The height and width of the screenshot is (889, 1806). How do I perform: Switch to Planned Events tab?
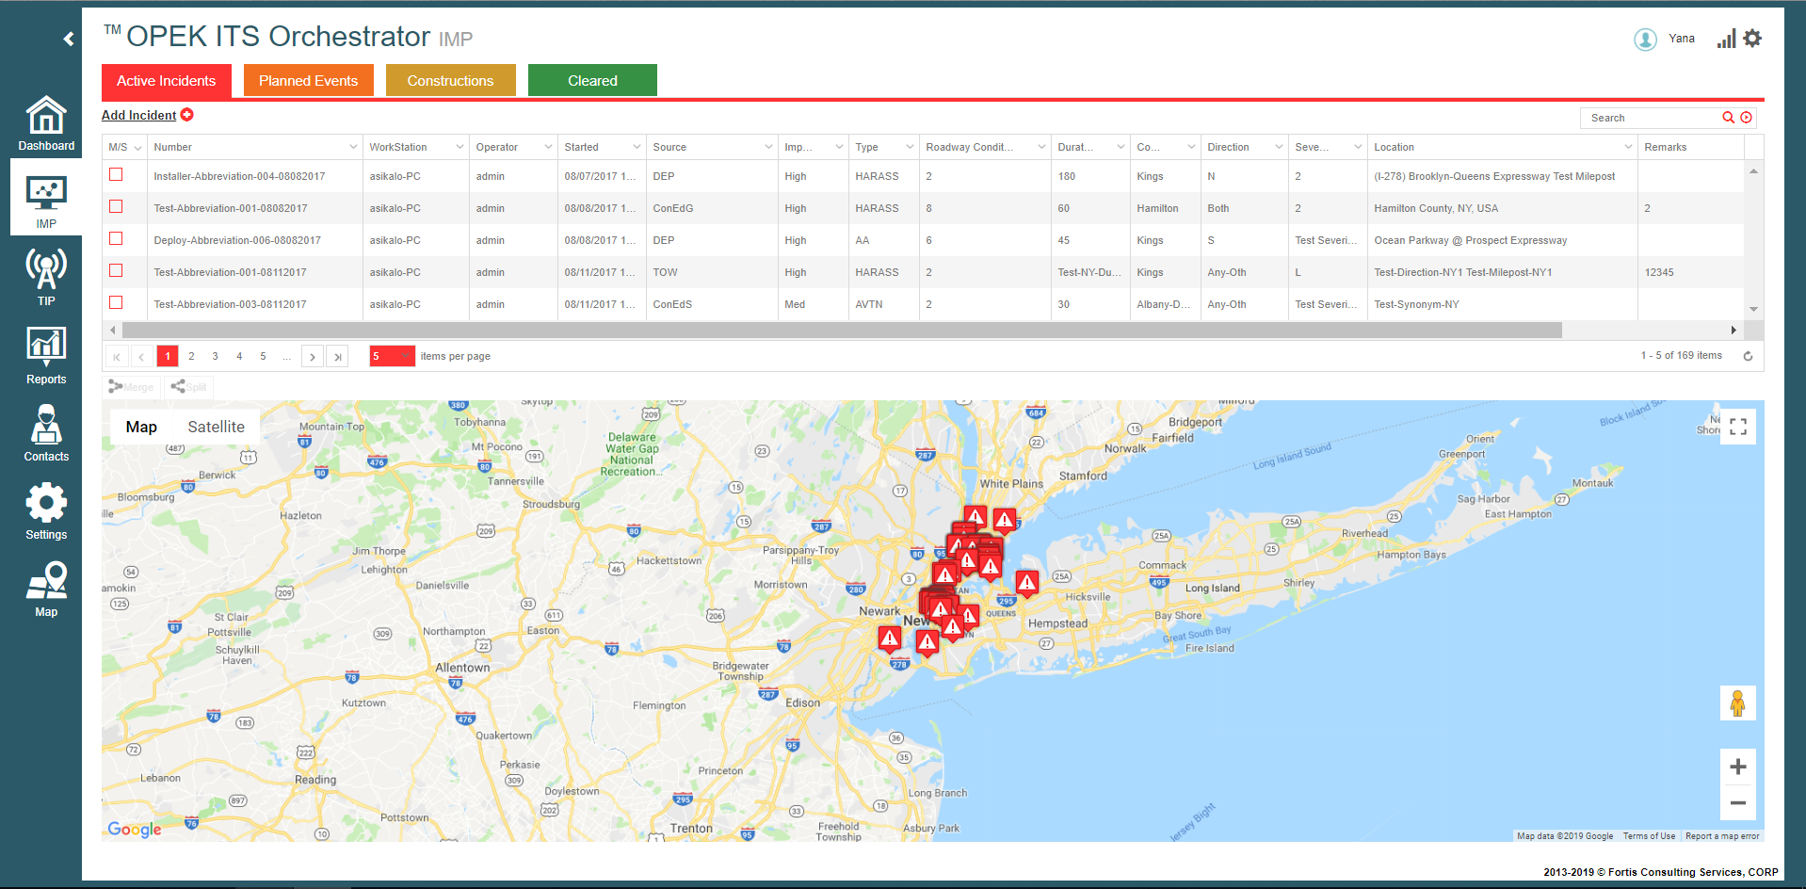click(308, 81)
